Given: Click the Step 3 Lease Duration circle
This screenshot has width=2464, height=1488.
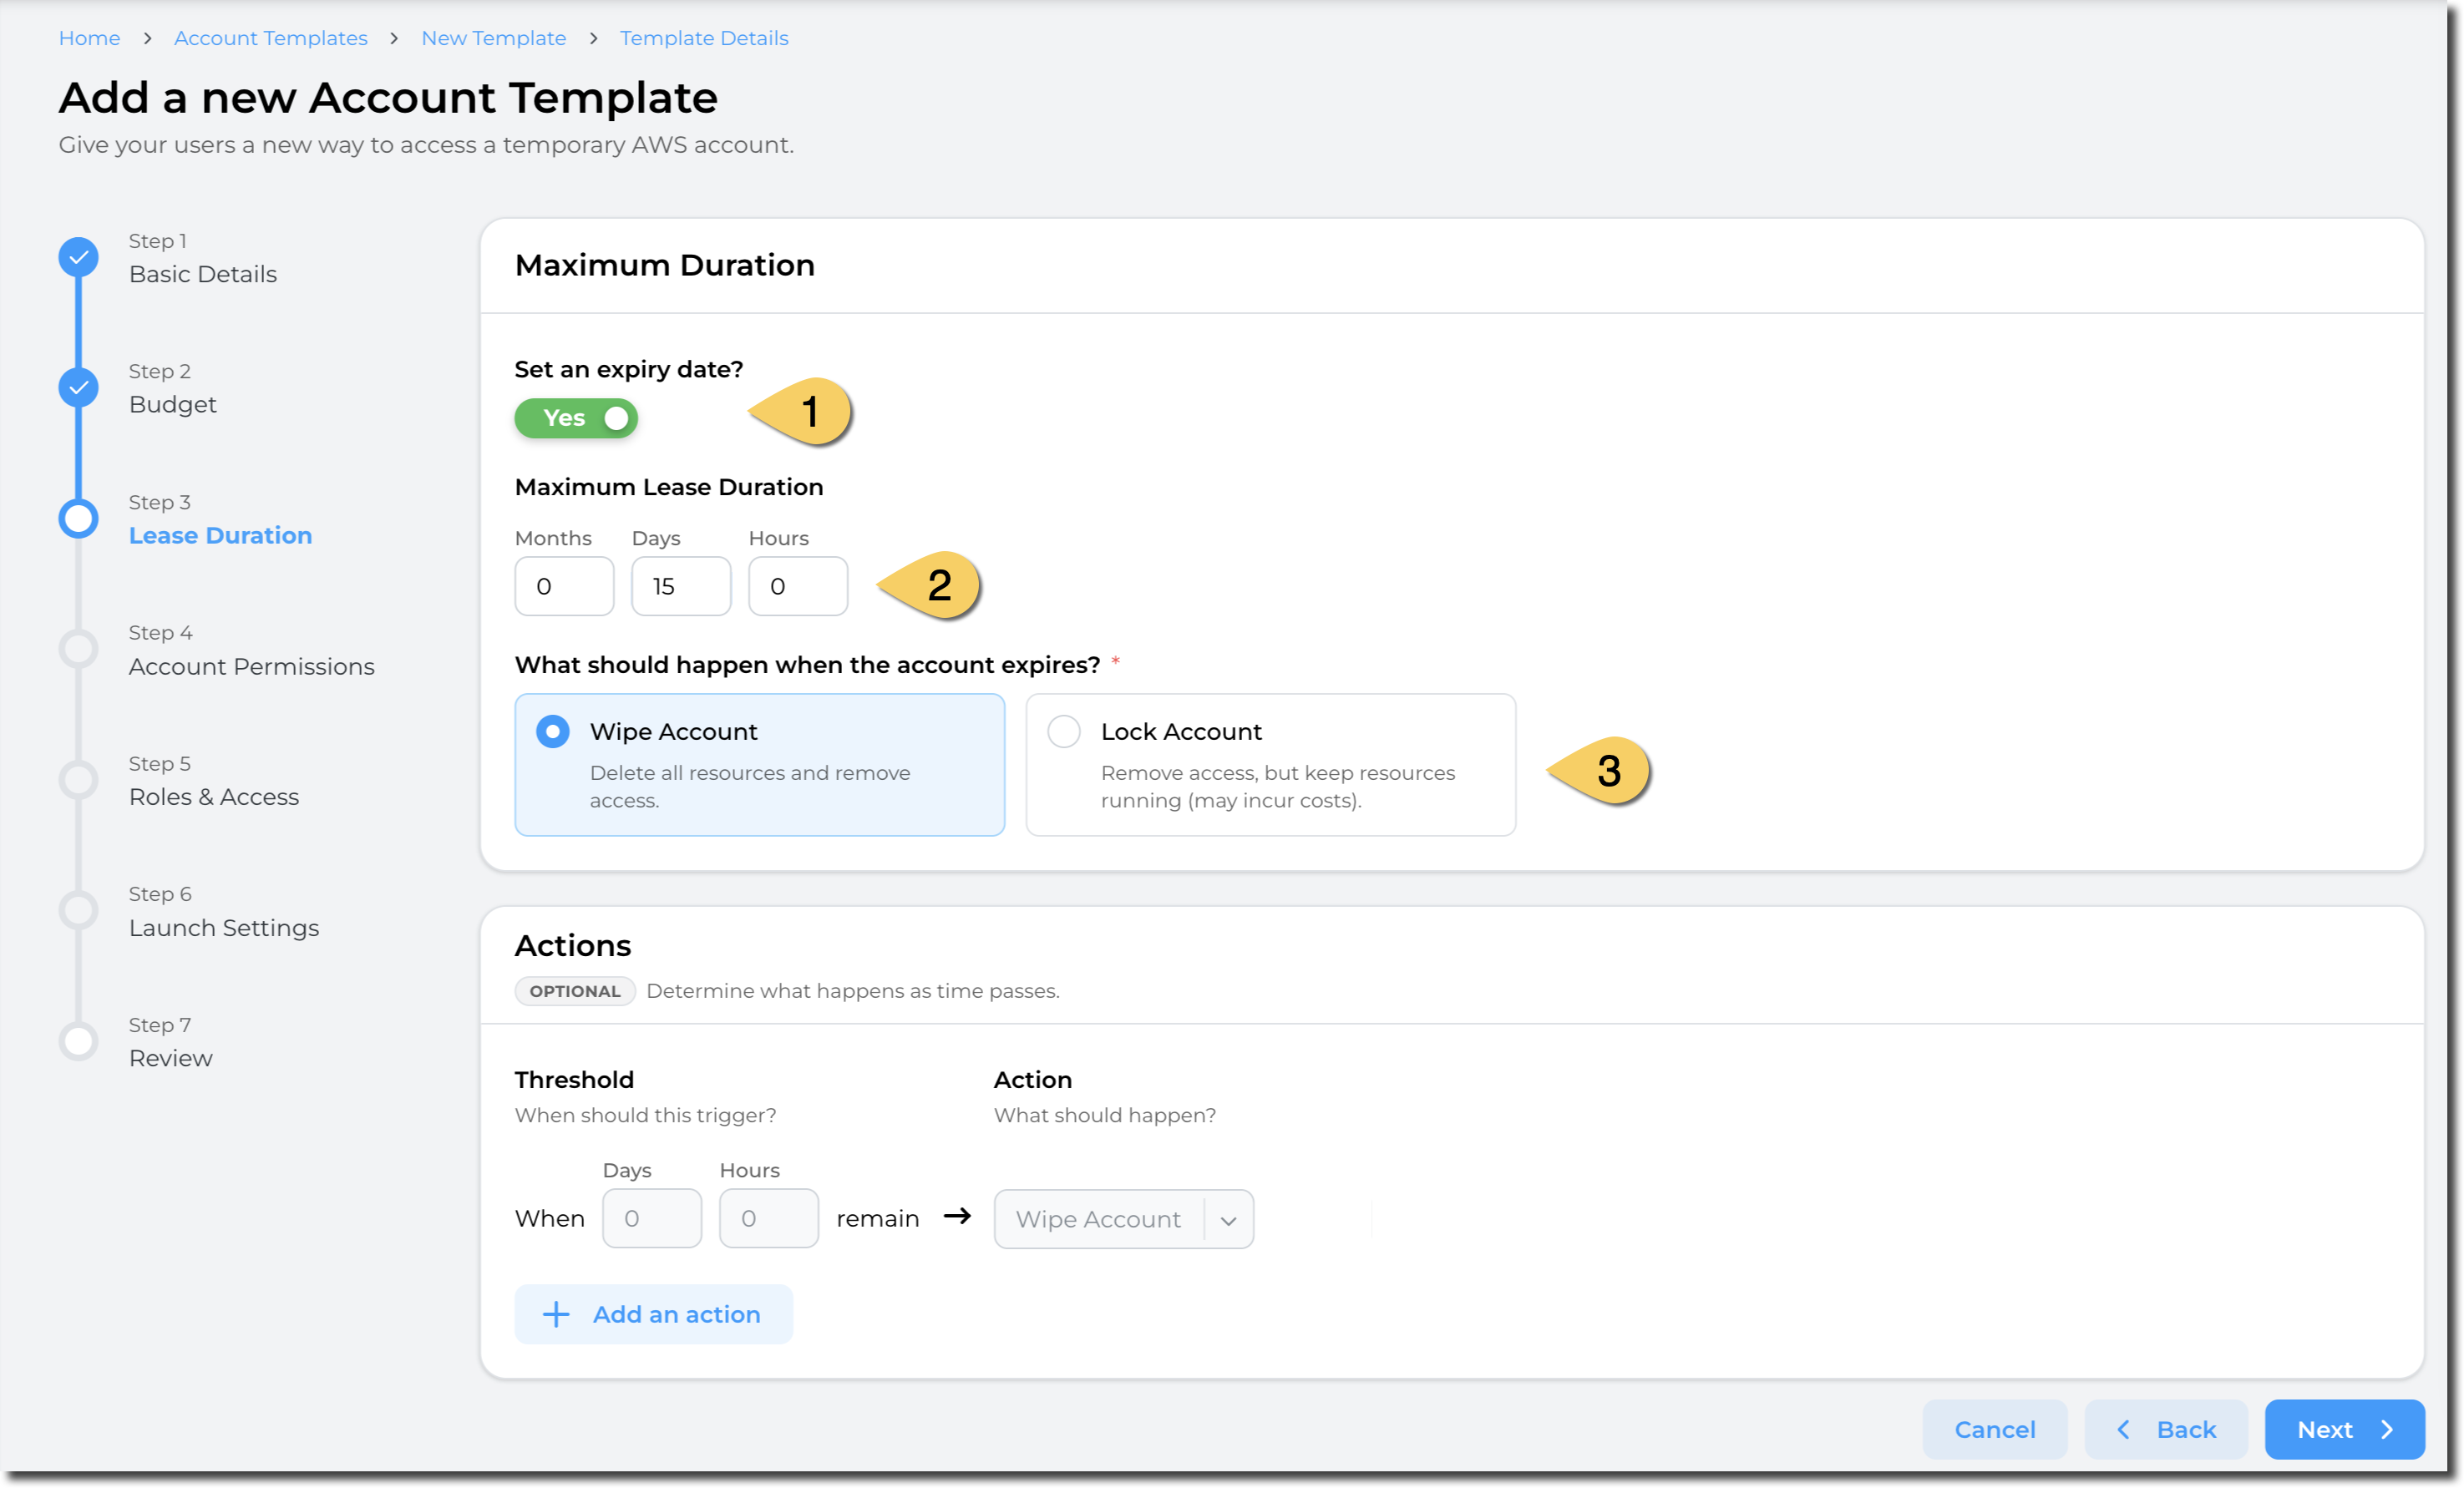Looking at the screenshot, I should (78, 518).
